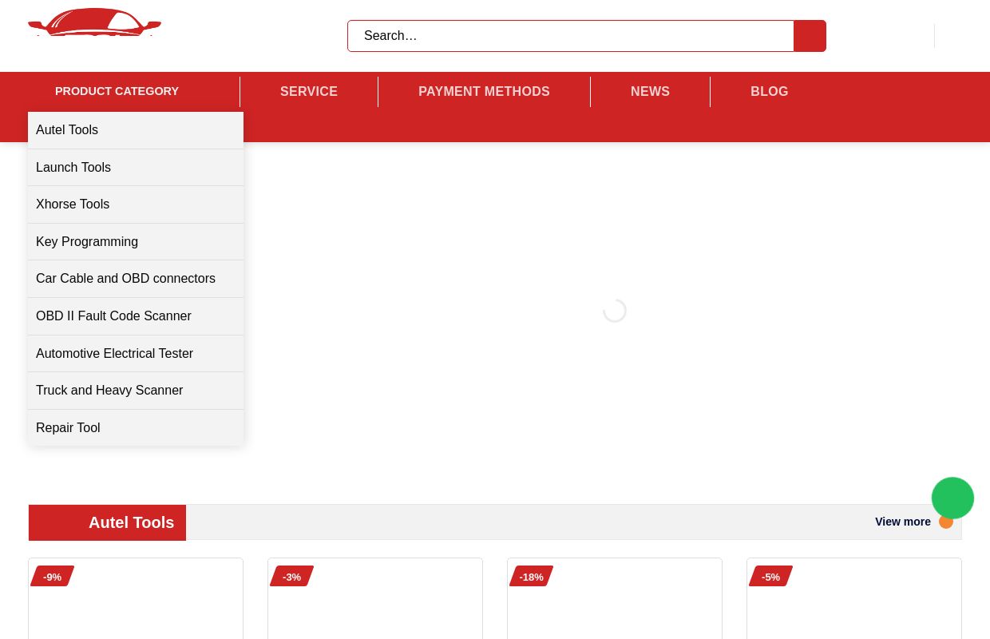Visit the Blog page
Viewport: 990px width, 639px height.
click(x=769, y=92)
